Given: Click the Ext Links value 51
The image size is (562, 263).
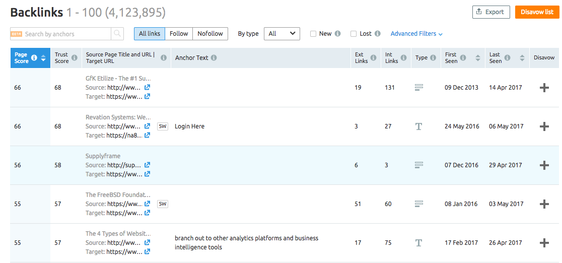Looking at the screenshot, I should (358, 204).
